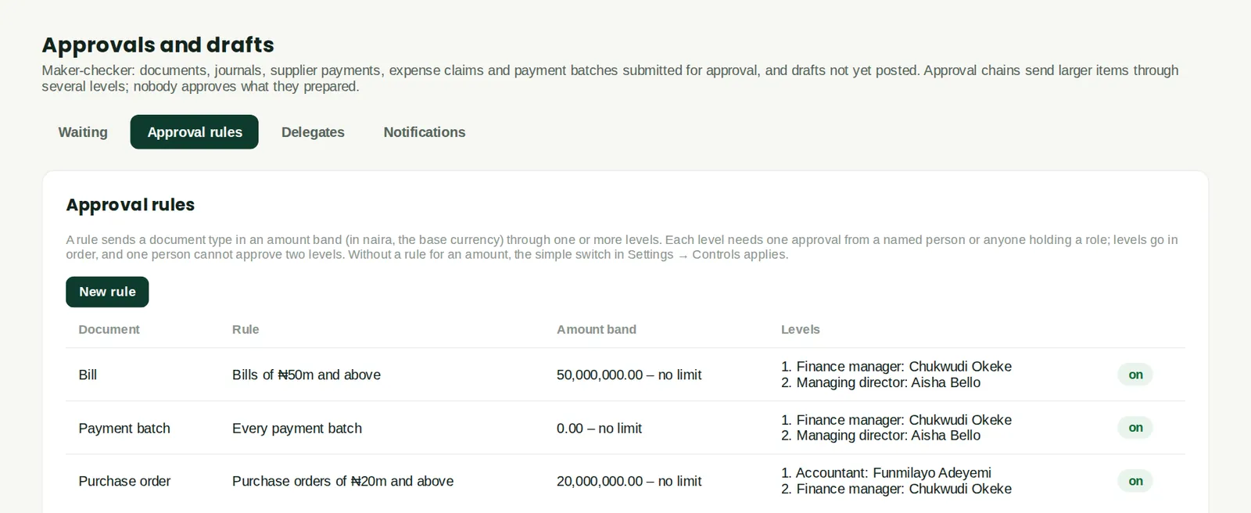The width and height of the screenshot is (1251, 513).
Task: Click the New rule button
Action: (x=107, y=292)
